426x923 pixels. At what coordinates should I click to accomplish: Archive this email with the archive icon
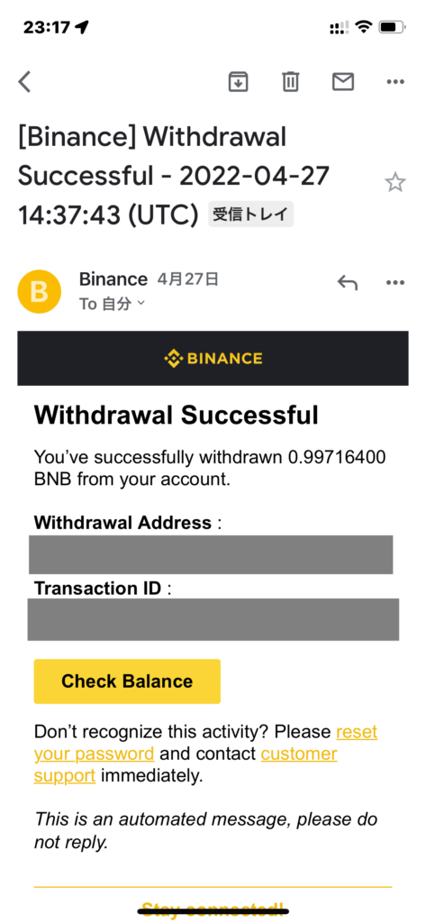239,82
